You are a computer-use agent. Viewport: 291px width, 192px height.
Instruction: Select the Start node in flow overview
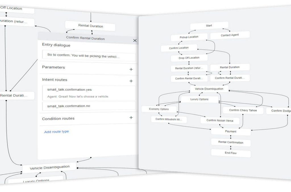[209, 26]
